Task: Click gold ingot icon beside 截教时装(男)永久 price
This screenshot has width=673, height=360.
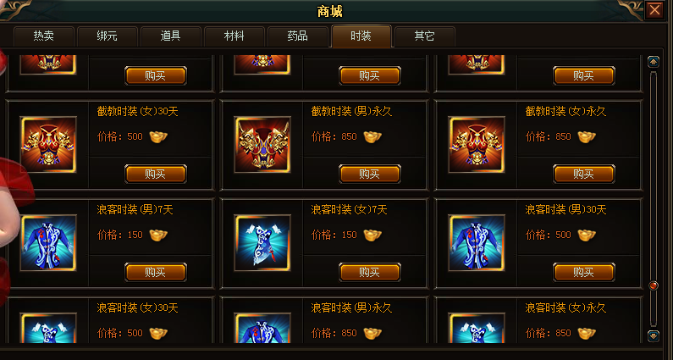Action: click(372, 136)
